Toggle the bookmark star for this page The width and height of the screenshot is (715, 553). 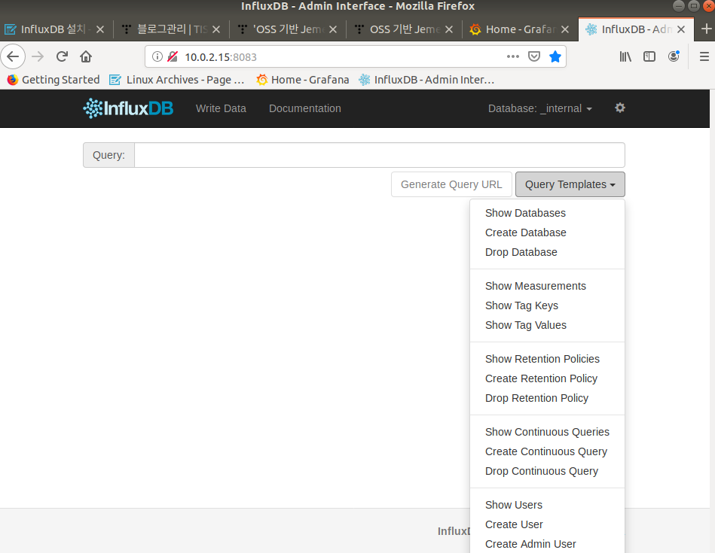[555, 56]
